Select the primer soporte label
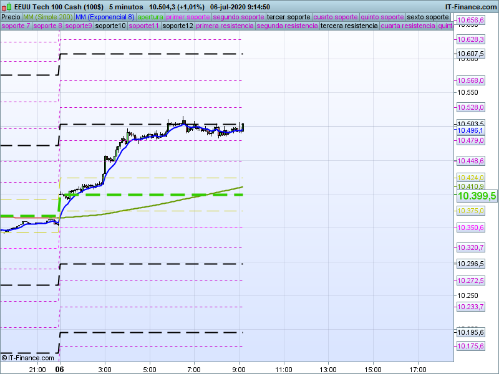The image size is (499, 374). (188, 17)
